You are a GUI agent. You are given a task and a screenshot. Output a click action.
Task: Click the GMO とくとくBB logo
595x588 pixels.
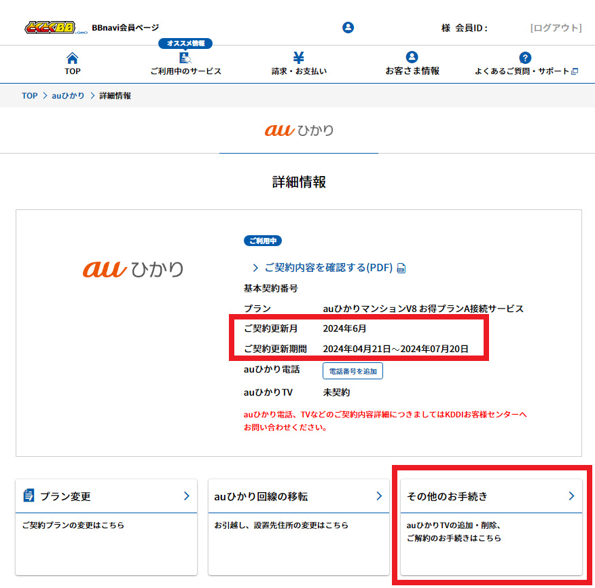(56, 28)
